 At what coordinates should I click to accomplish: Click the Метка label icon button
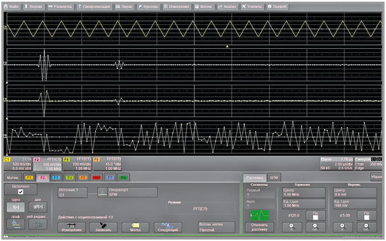pos(135,227)
